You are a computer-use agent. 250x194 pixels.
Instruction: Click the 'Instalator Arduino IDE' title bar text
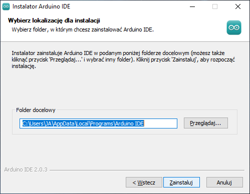tap(41, 6)
